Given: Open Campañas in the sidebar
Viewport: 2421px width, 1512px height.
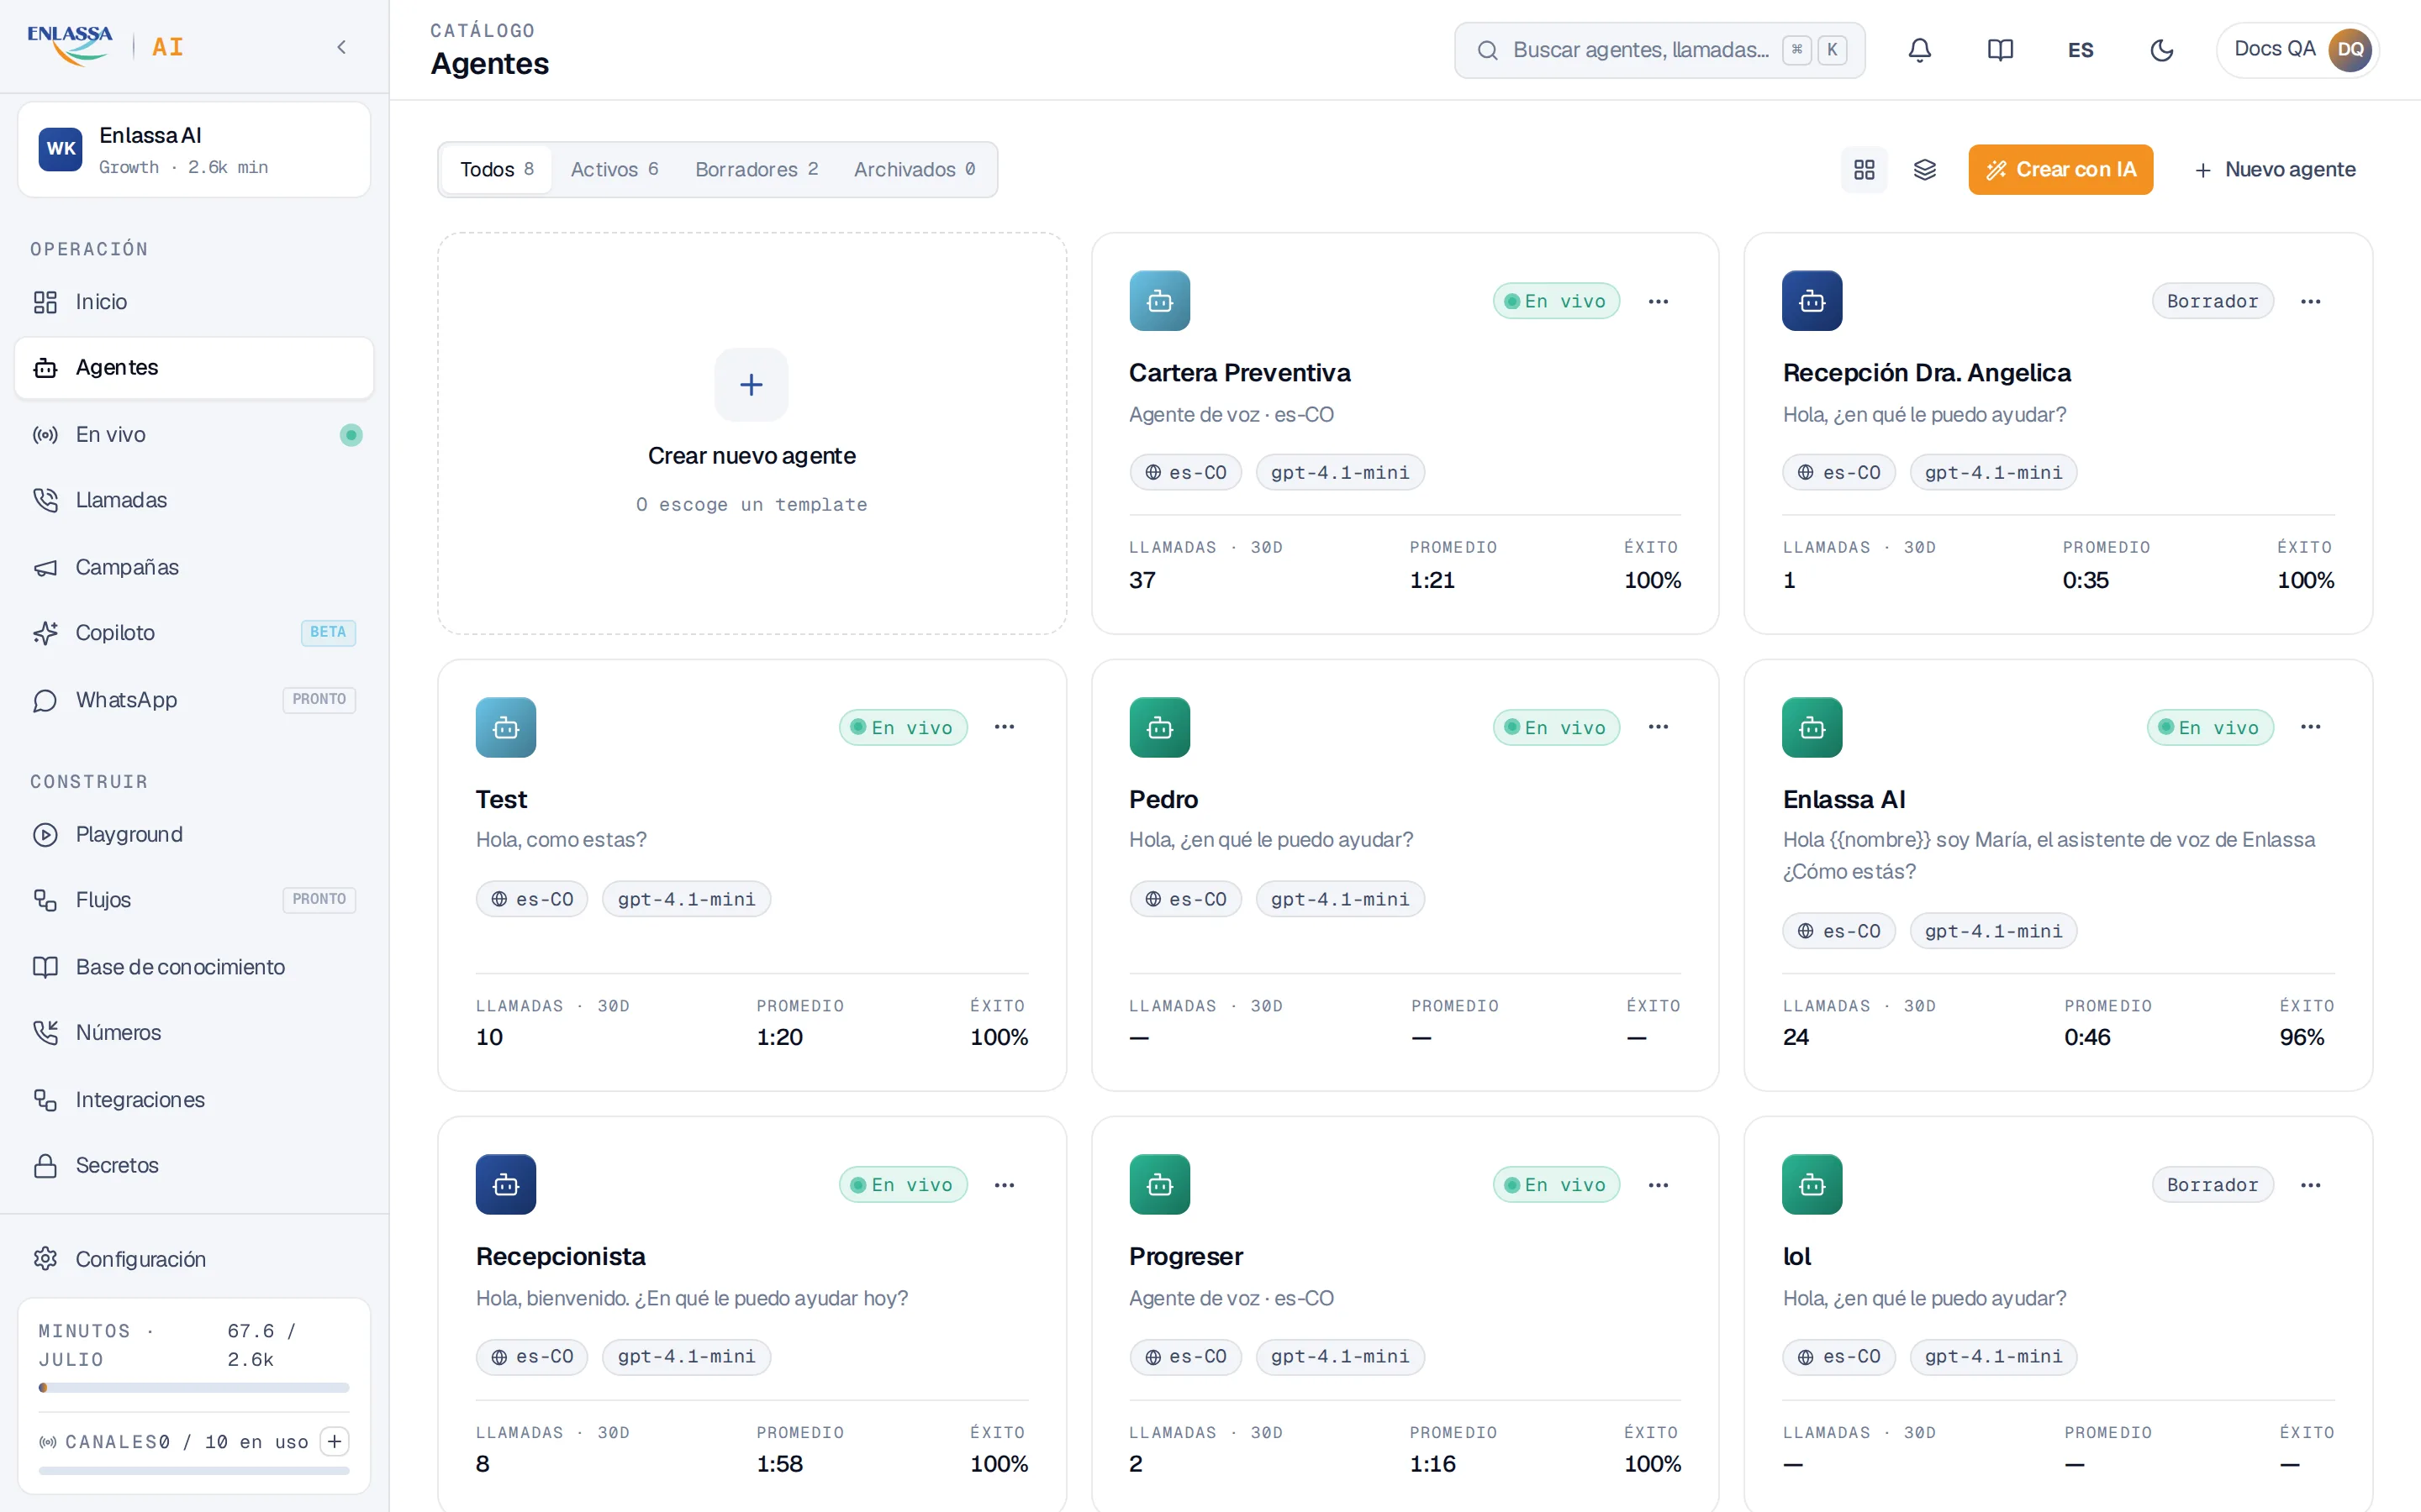Looking at the screenshot, I should coord(194,567).
